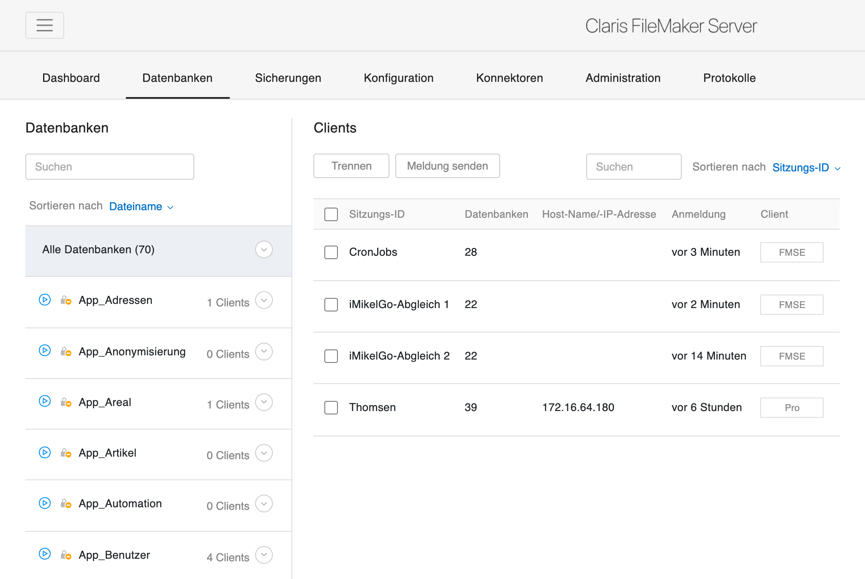Open the Sitzungs-ID sort dropdown for clients
Viewport: 865px width, 579px height.
[806, 168]
